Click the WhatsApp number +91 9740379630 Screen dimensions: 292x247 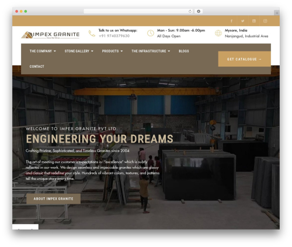pyautogui.click(x=114, y=36)
